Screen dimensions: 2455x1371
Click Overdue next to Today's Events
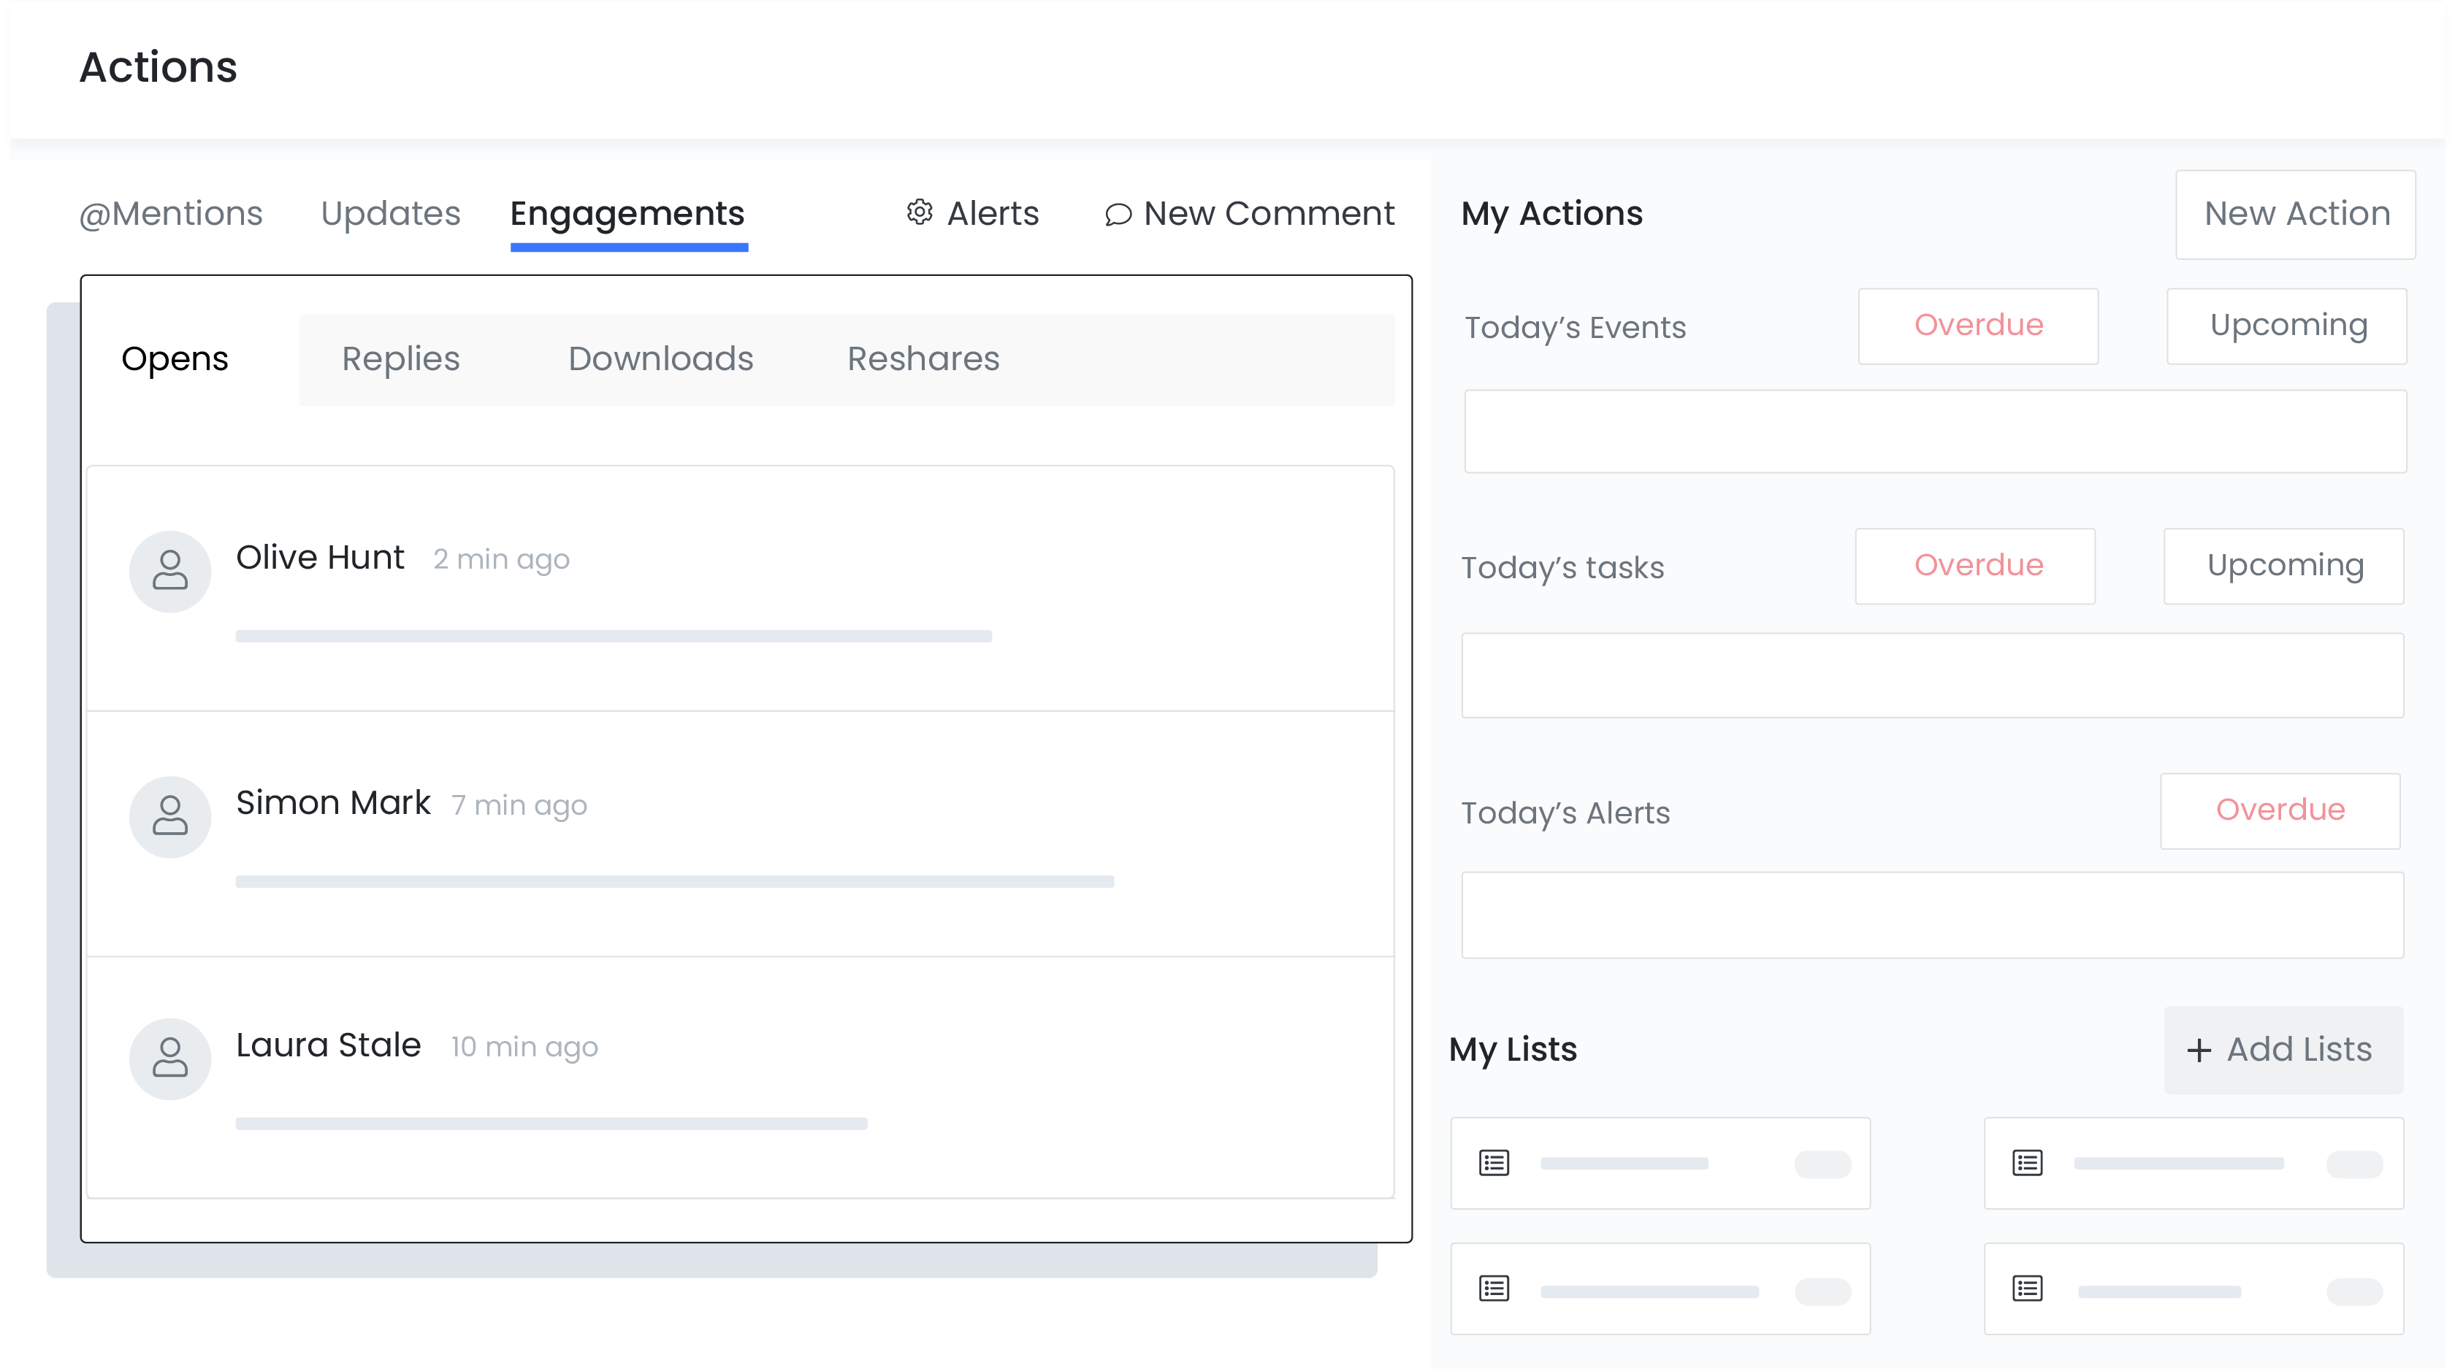(1977, 326)
